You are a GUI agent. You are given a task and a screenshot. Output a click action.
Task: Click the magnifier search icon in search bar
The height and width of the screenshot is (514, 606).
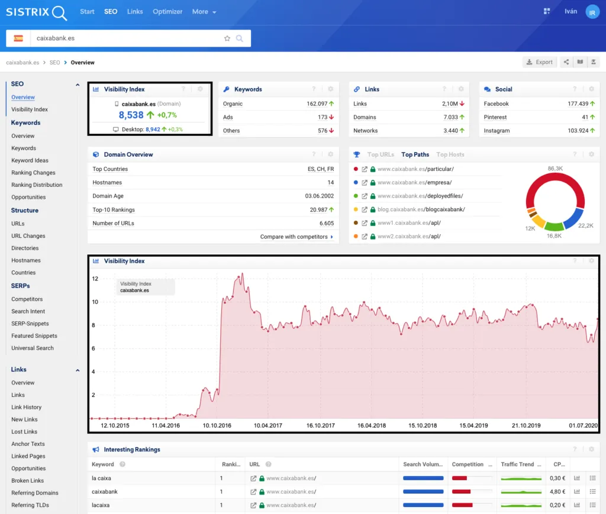click(x=240, y=38)
